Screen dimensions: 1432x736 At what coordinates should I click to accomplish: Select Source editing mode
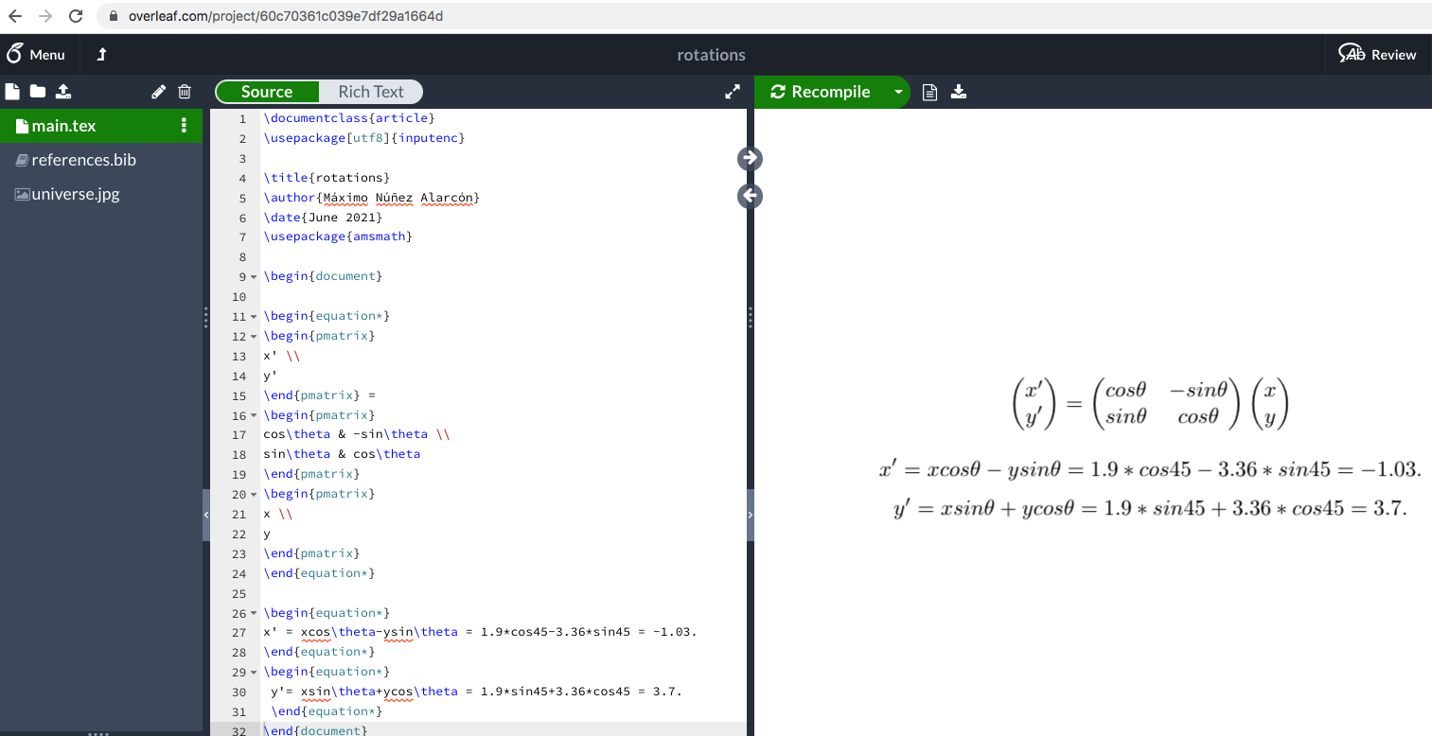click(268, 92)
